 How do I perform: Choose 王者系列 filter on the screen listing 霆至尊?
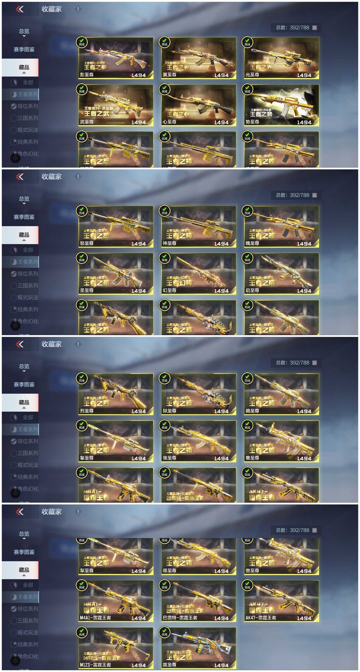[x=24, y=597]
